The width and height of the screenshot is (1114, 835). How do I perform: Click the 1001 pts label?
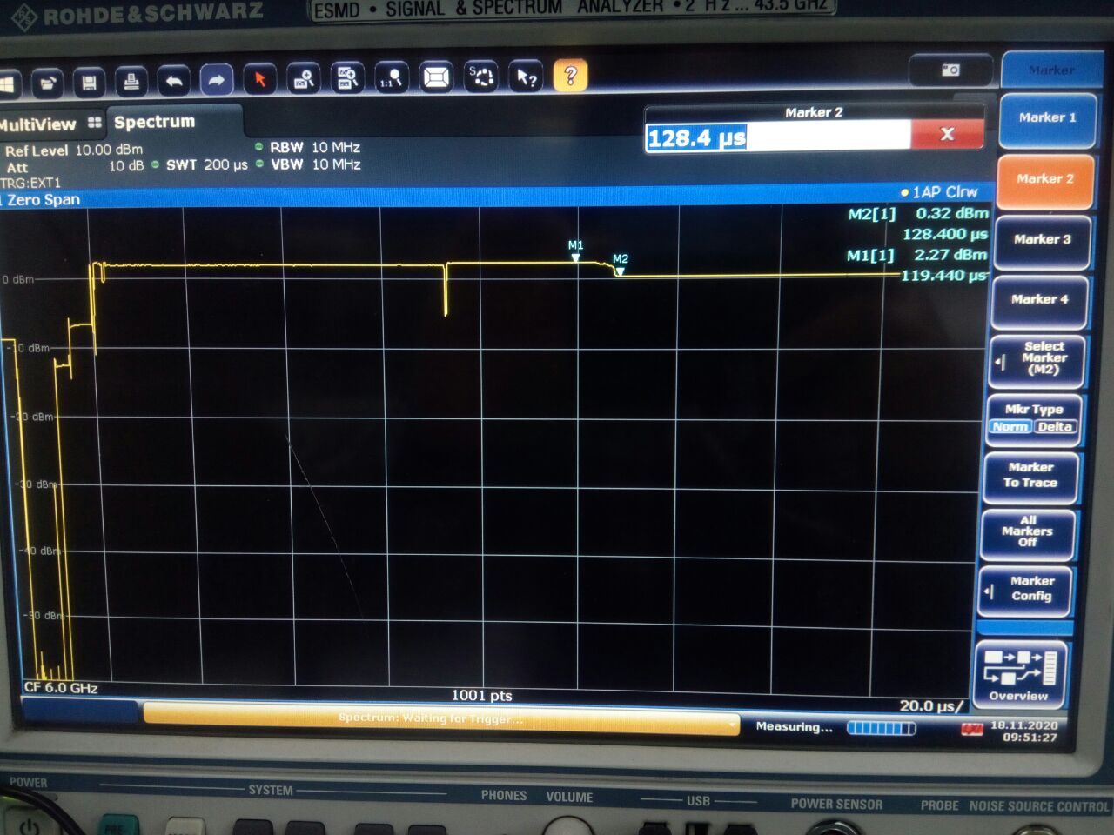(481, 695)
